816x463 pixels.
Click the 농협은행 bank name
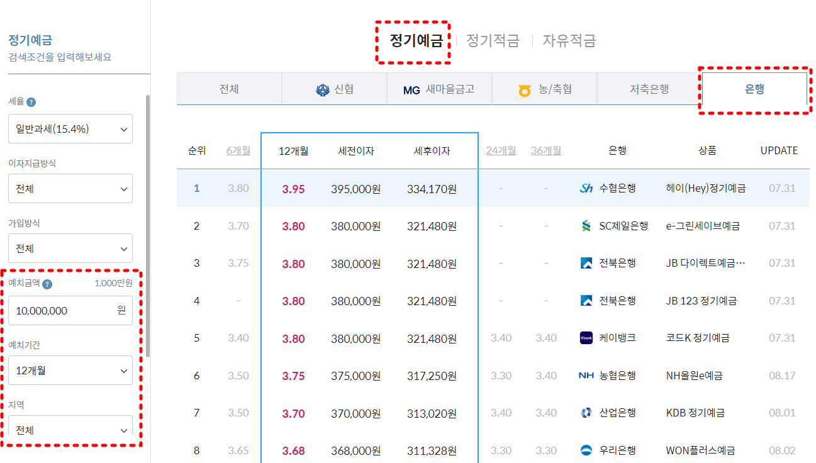coord(617,376)
